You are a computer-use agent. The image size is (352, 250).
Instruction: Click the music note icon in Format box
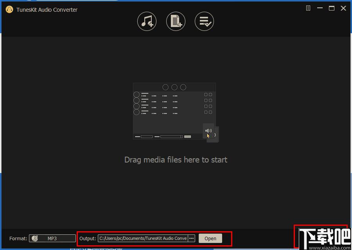coord(35,238)
